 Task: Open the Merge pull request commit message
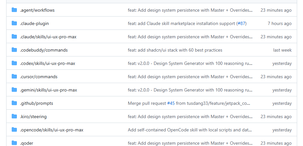coord(147,103)
